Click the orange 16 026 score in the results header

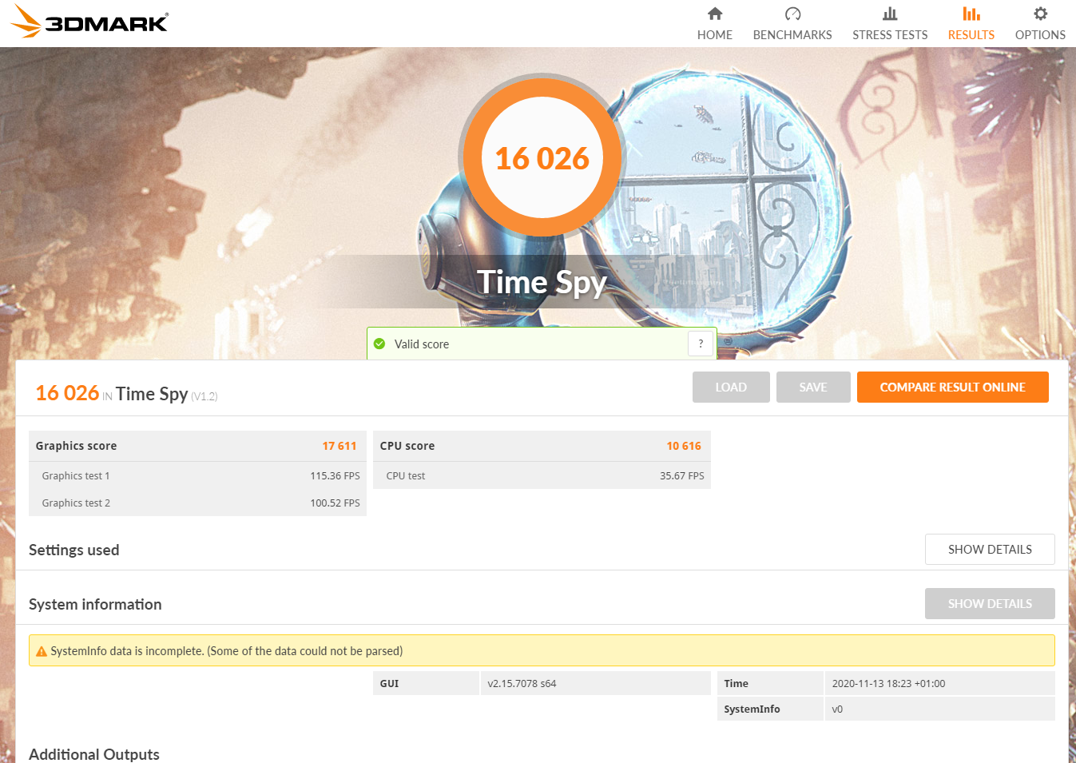pyautogui.click(x=67, y=393)
